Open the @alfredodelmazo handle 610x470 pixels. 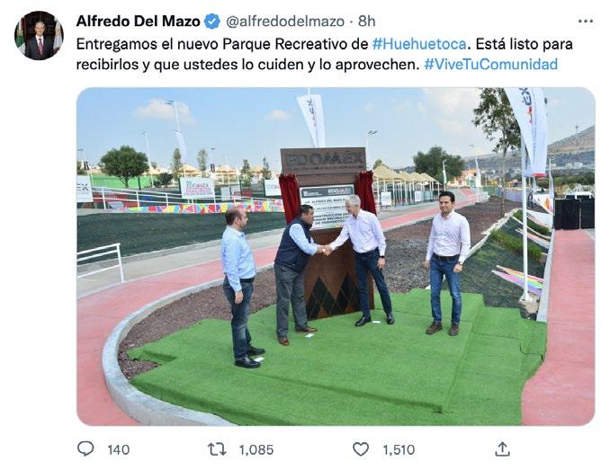coord(285,22)
